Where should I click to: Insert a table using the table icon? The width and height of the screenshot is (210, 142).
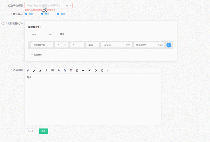point(71,70)
